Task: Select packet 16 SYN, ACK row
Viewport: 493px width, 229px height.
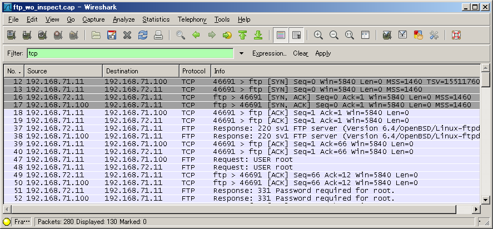Action: (x=242, y=97)
